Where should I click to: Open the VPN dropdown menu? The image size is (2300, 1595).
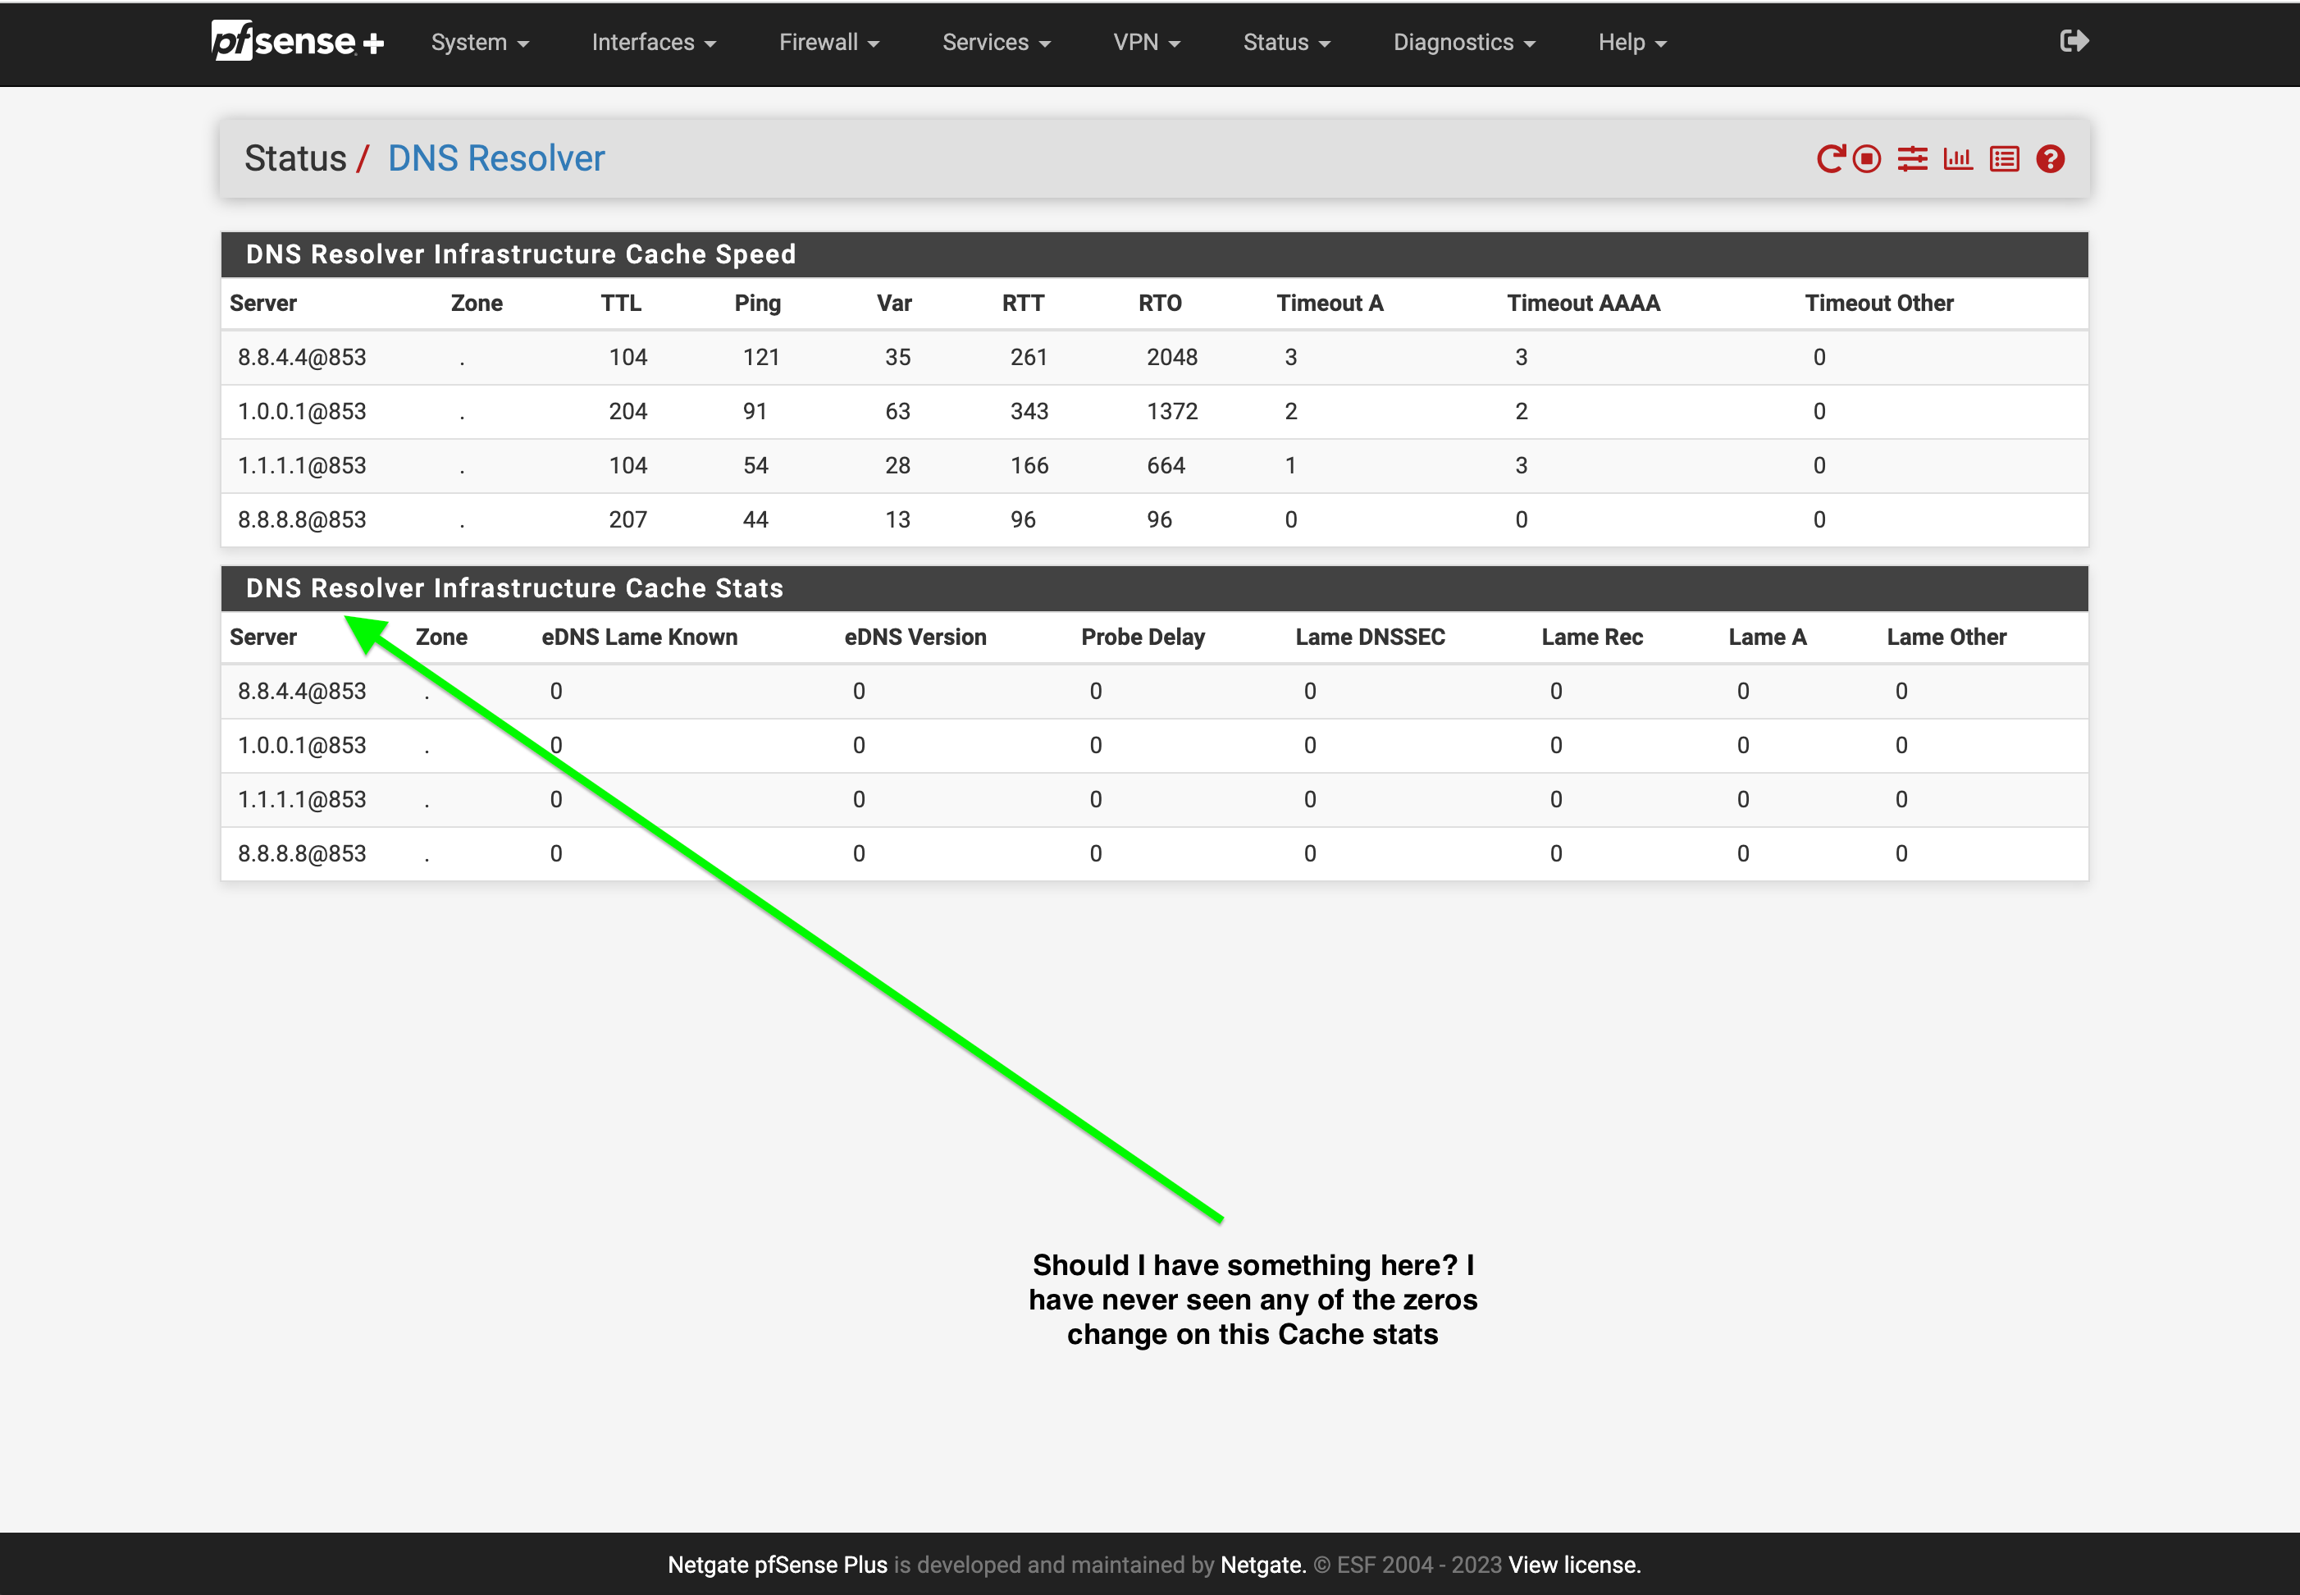1147,42
